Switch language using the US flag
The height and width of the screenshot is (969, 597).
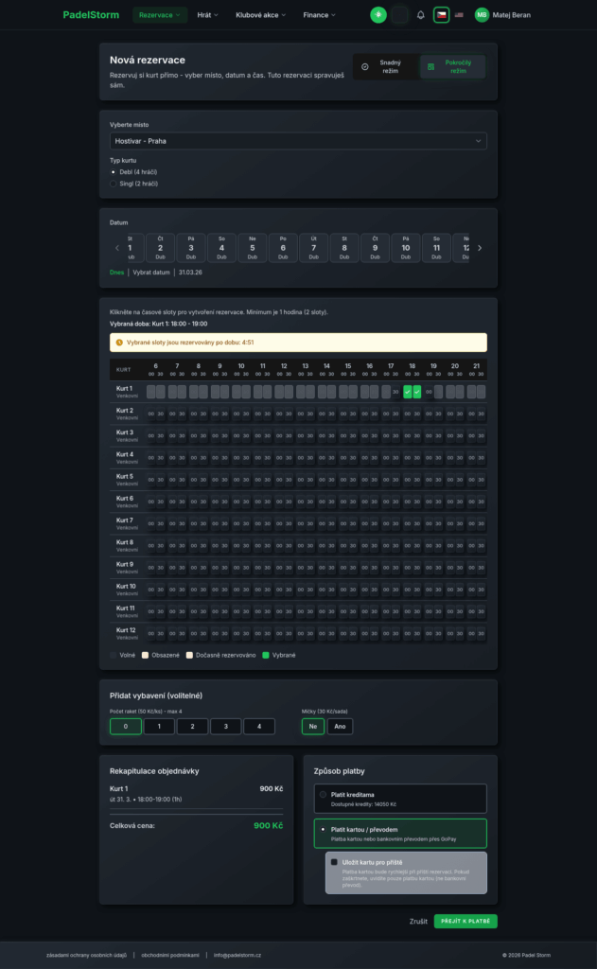point(459,15)
